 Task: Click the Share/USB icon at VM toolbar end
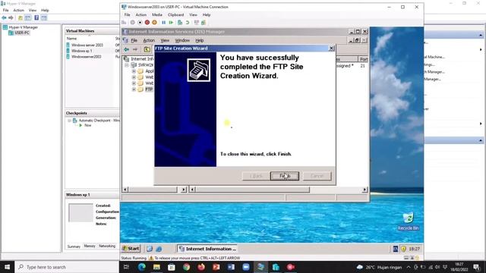point(204,22)
